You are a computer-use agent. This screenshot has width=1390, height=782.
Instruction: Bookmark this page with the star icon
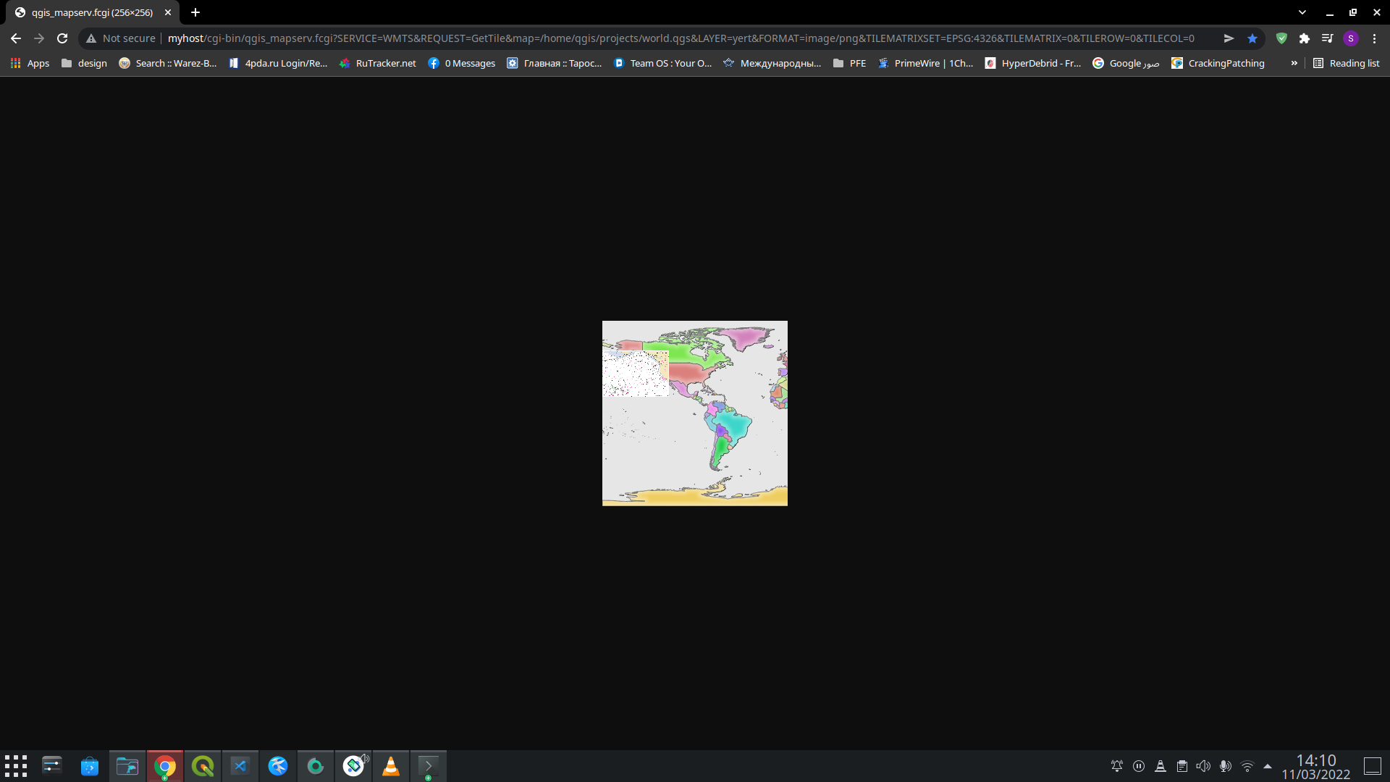[1253, 38]
